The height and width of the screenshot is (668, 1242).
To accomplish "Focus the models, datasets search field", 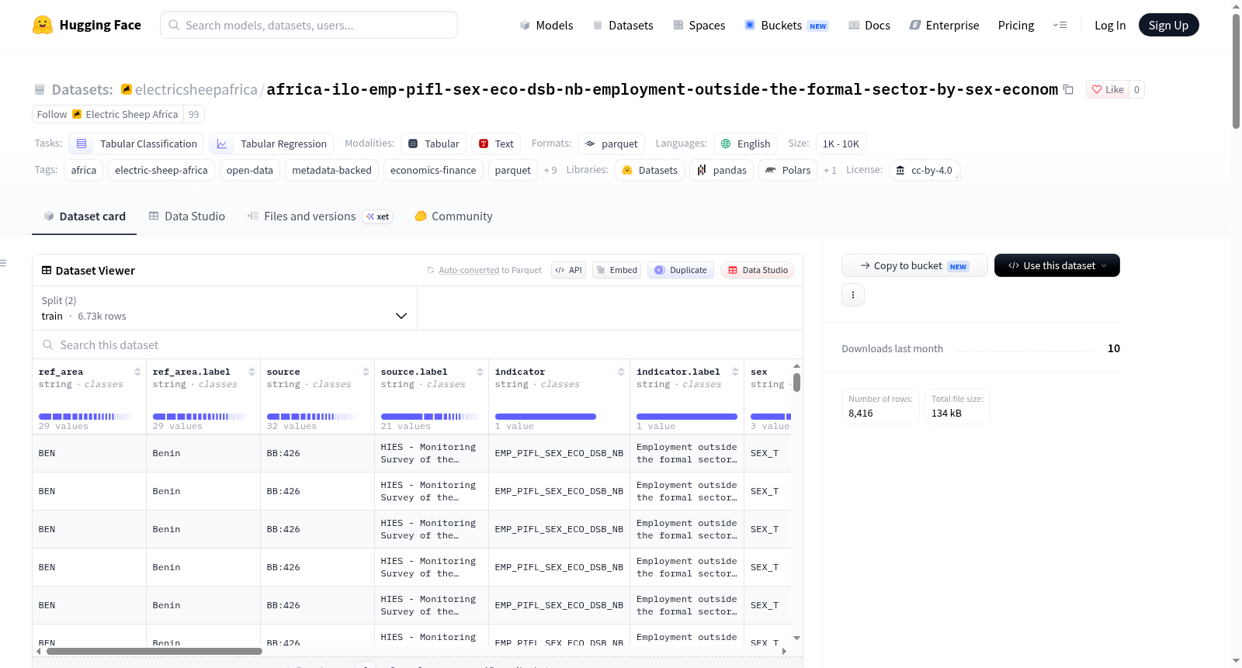I will (309, 25).
